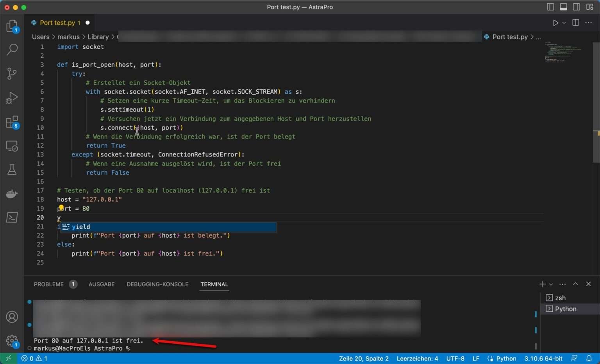Open the new terminal profile dropdown

point(551,284)
